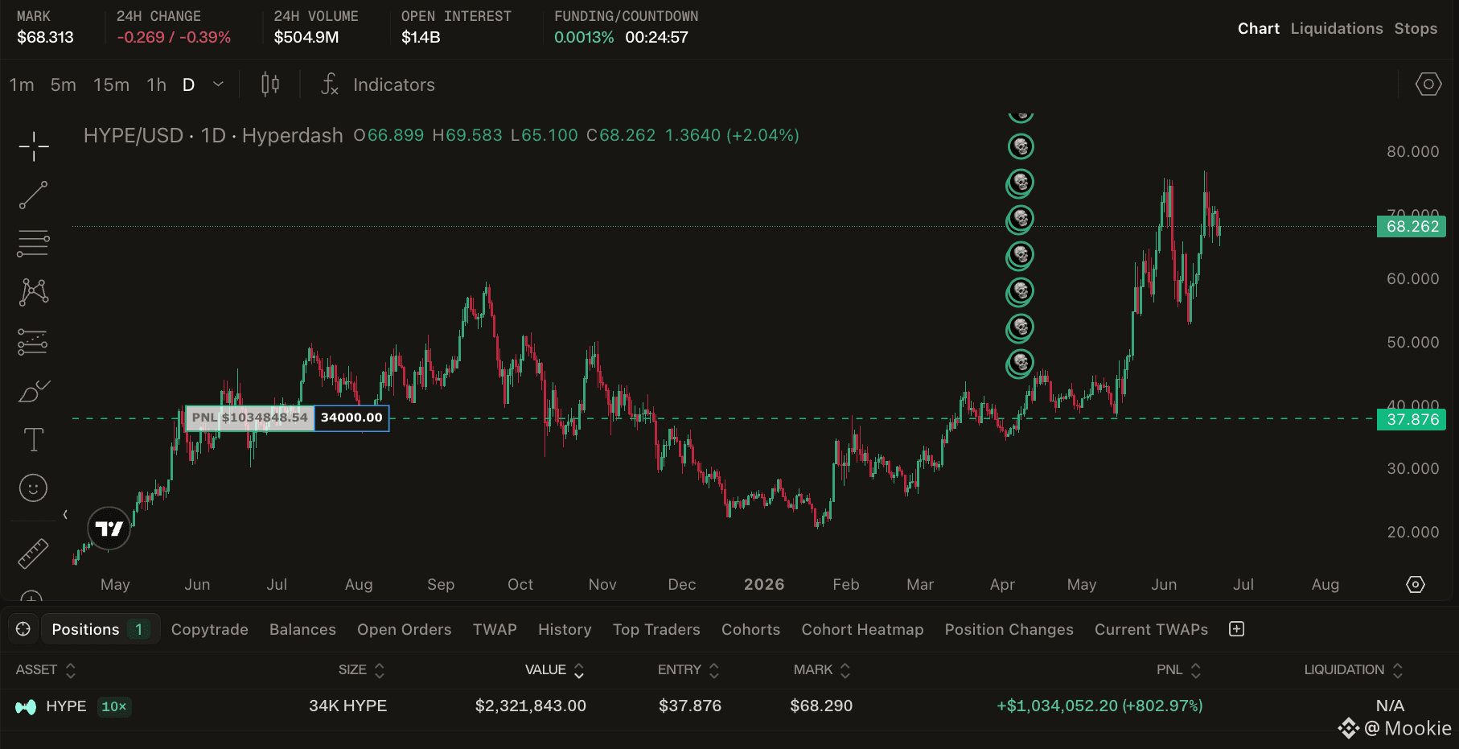
Task: Switch to the 5m timeframe
Action: [64, 84]
